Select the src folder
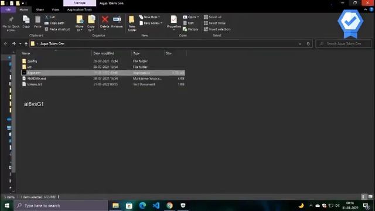 click(103, 67)
